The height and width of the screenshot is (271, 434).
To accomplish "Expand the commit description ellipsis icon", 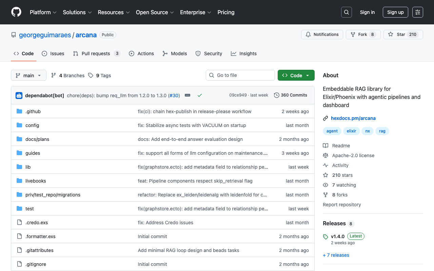I will tap(188, 95).
